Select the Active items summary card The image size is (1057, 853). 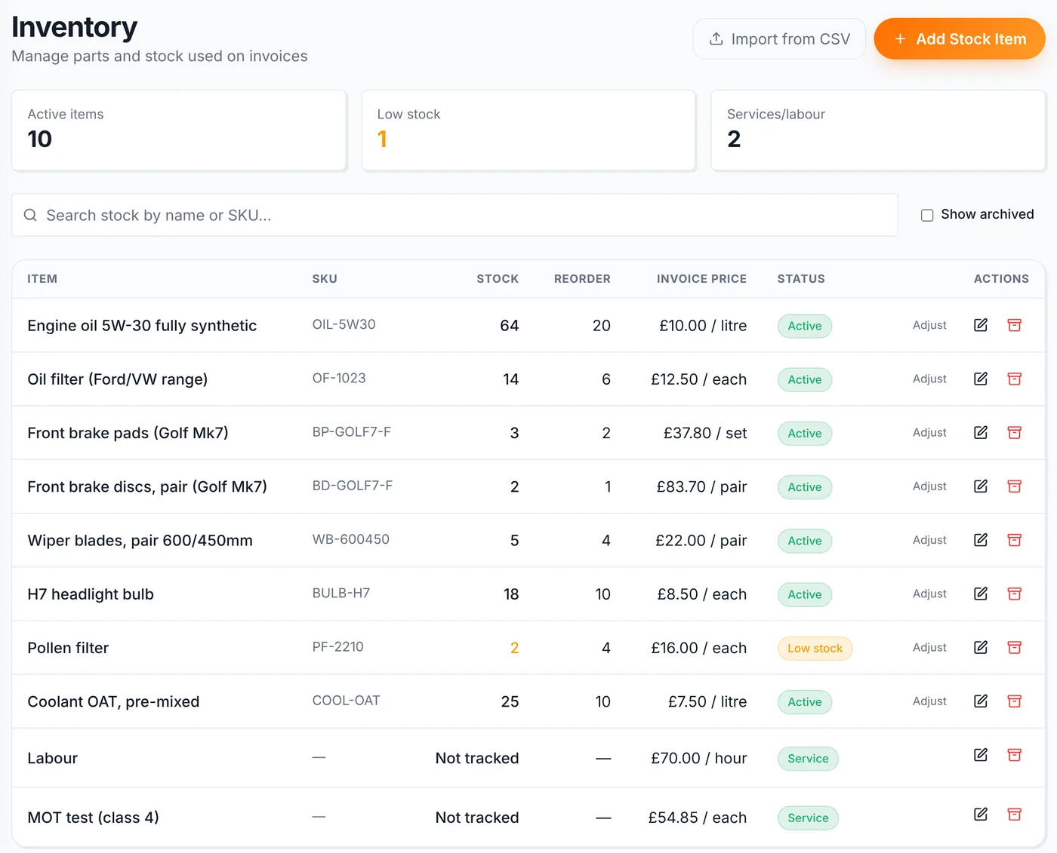[x=179, y=130]
